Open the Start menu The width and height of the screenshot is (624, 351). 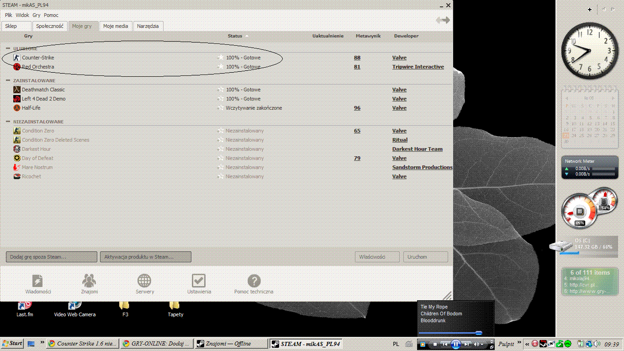tap(12, 344)
